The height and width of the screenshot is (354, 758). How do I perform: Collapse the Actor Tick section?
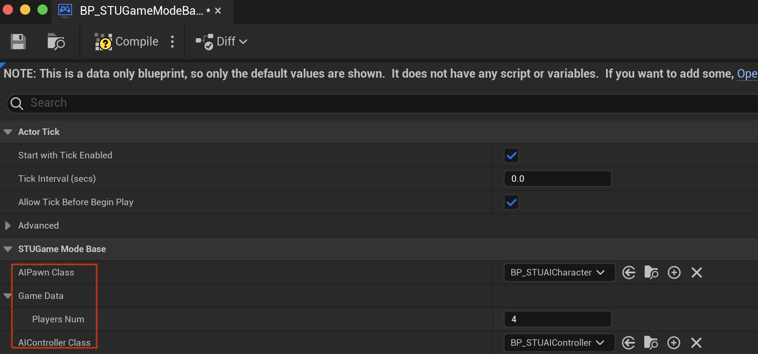[8, 132]
